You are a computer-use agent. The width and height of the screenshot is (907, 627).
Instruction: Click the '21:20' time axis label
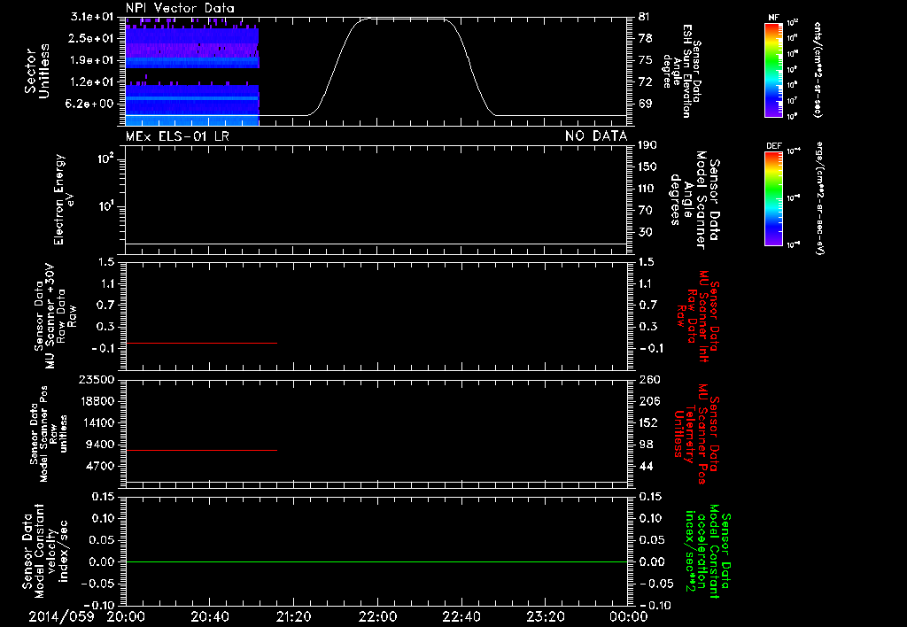pyautogui.click(x=293, y=616)
